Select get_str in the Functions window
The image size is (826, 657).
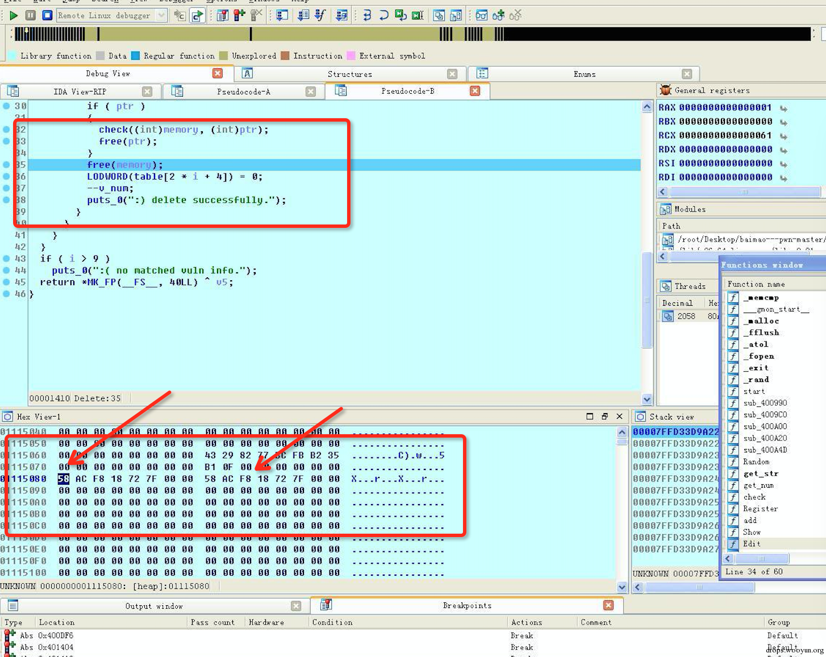click(x=761, y=473)
